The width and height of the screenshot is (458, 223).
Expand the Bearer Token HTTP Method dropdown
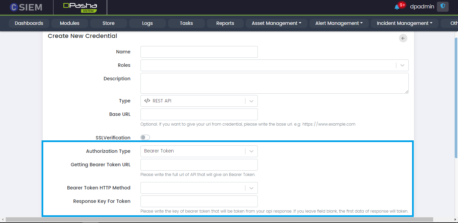point(199,188)
